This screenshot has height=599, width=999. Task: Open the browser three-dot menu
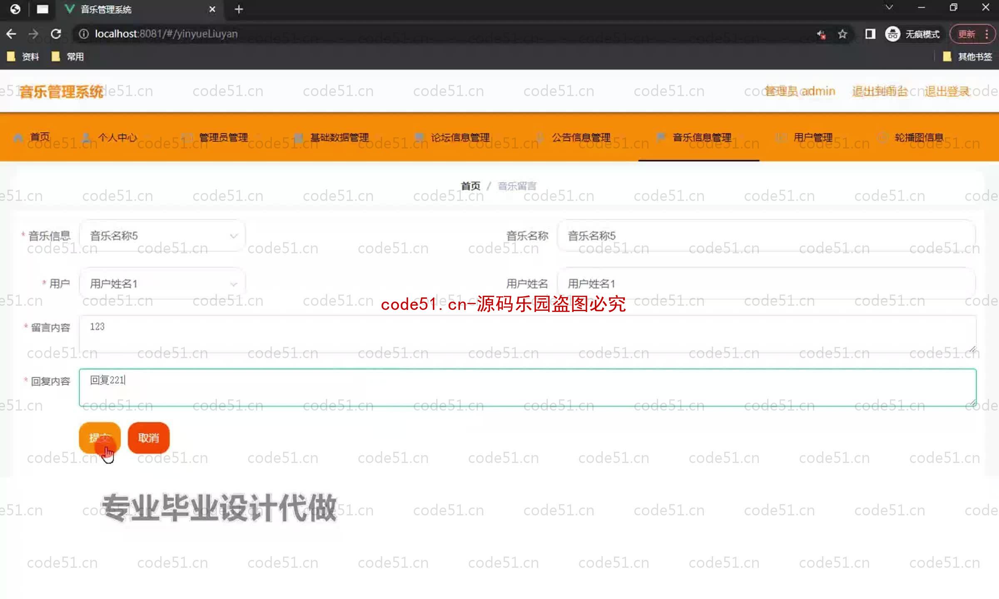[x=987, y=34]
